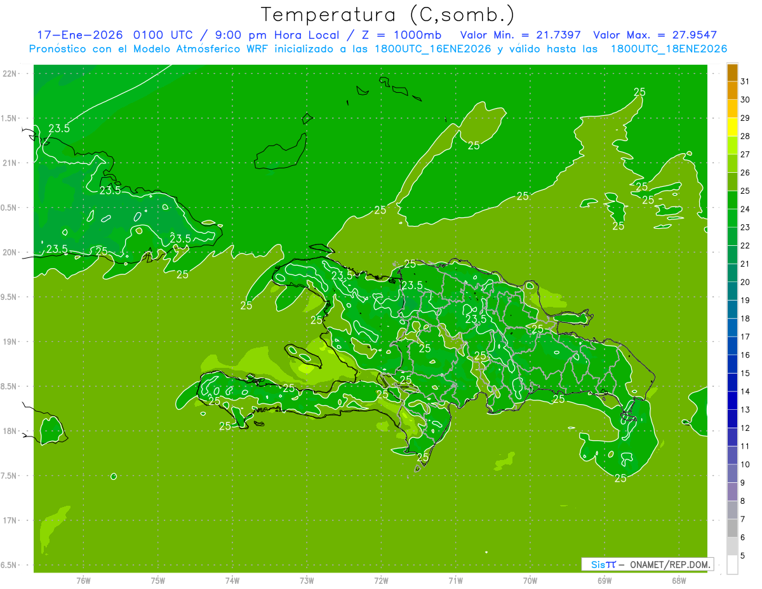762x589 pixels.
Task: Pick the orange color band between 30 and 31
Action: [732, 90]
